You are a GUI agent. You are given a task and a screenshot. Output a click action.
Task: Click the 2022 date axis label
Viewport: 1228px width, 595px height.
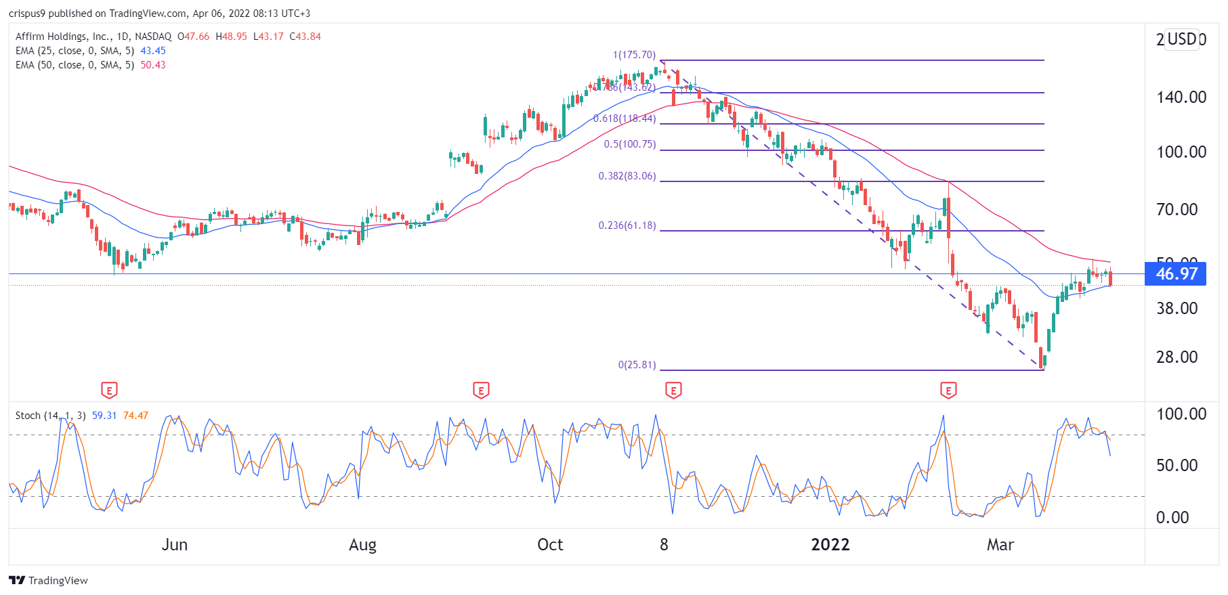click(830, 545)
